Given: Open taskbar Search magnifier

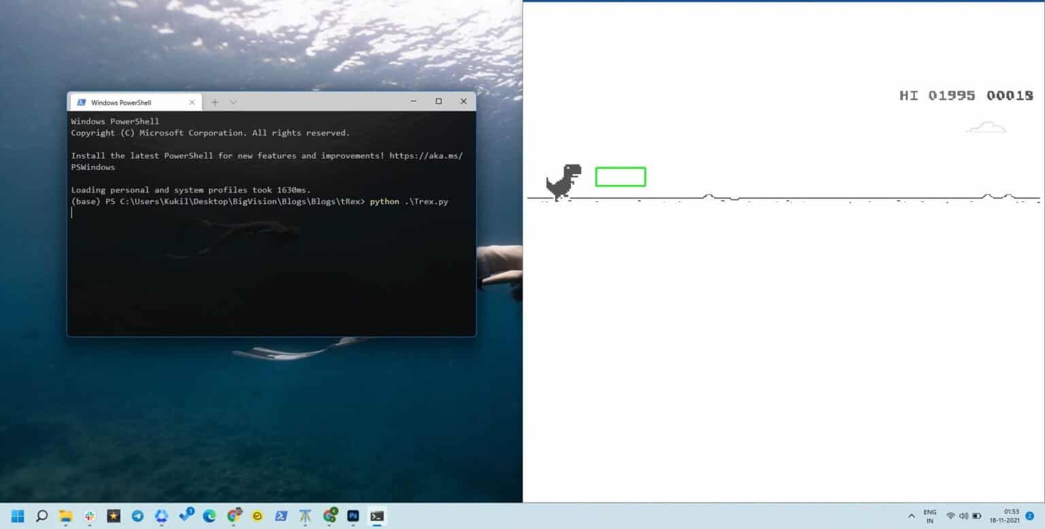Looking at the screenshot, I should click(42, 516).
